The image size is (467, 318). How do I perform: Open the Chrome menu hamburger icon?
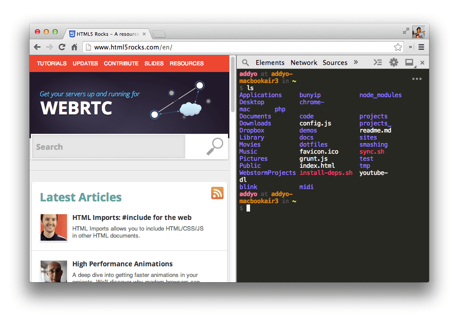pos(421,47)
